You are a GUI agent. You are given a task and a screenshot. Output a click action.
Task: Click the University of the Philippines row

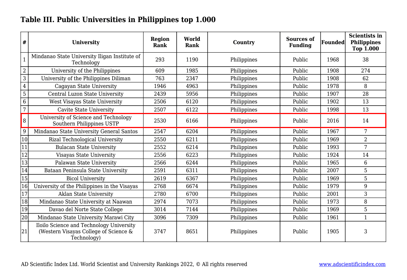86,71
